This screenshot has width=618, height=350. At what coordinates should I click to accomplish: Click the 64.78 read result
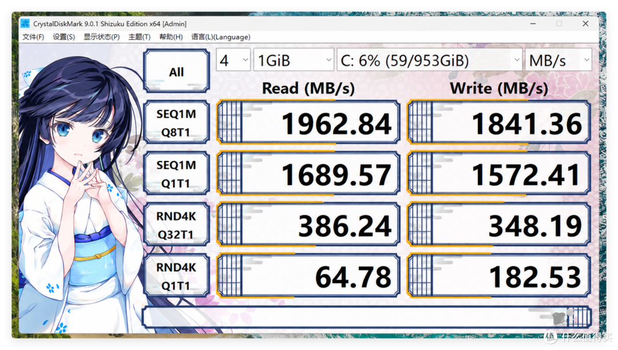308,276
